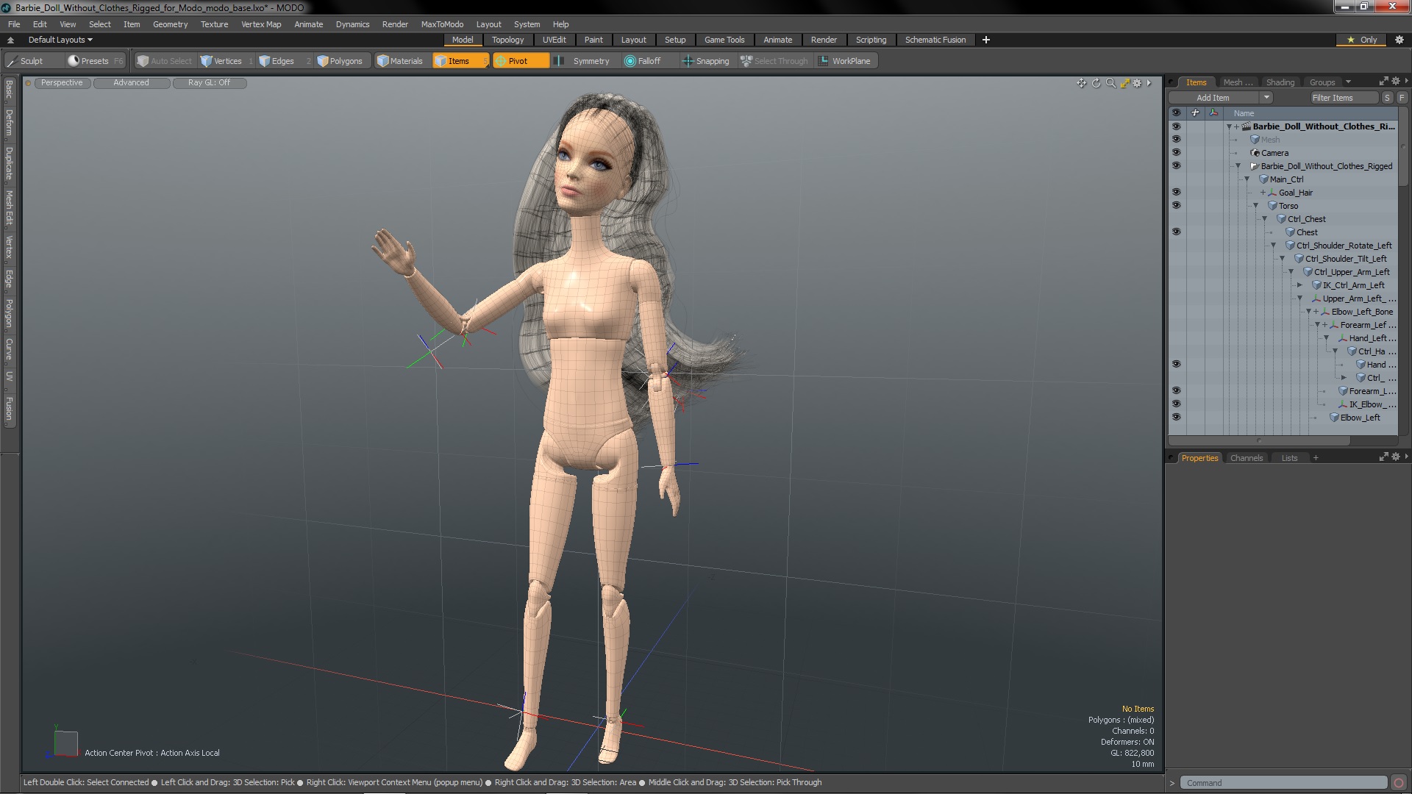Viewport: 1412px width, 794px height.
Task: Open Items panel settings gear
Action: click(1396, 82)
